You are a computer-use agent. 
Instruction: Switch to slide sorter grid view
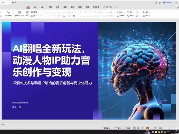coord(138,128)
